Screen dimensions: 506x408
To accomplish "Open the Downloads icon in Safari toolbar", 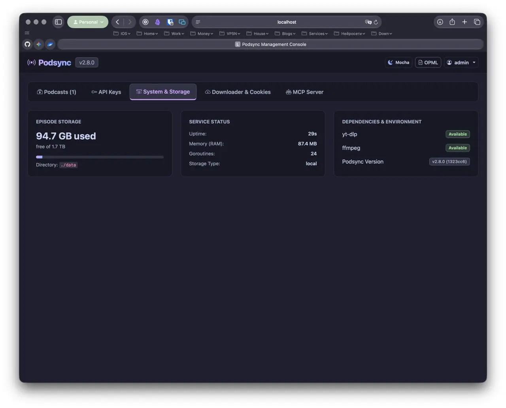I will (440, 22).
